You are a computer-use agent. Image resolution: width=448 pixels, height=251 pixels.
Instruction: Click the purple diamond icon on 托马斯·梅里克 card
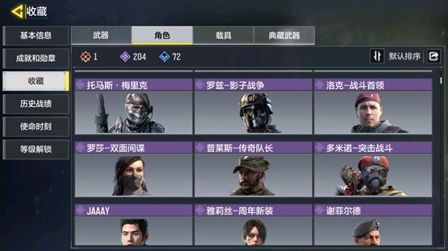tap(81, 85)
